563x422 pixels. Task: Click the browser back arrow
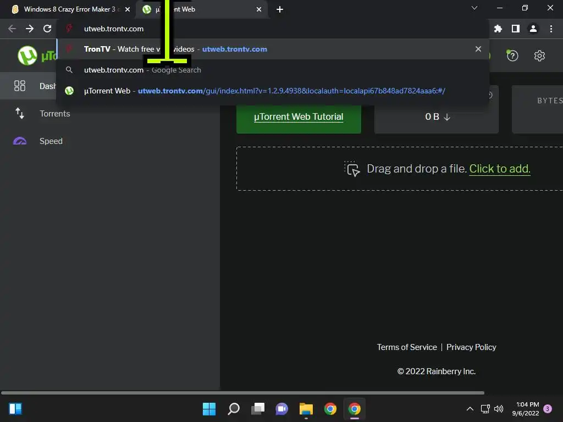click(12, 29)
